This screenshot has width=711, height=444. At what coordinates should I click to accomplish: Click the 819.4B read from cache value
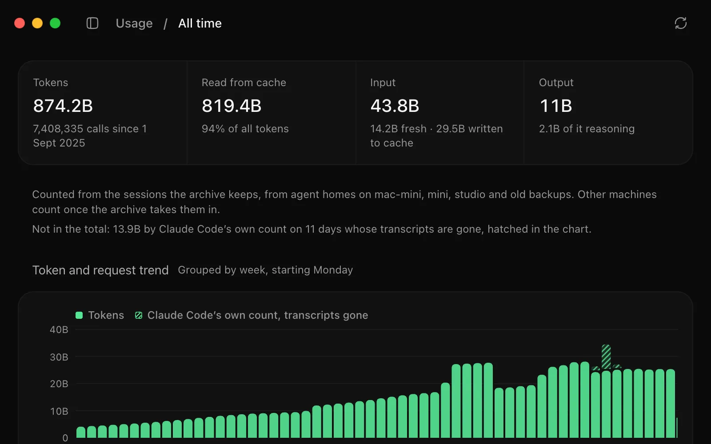tap(232, 106)
